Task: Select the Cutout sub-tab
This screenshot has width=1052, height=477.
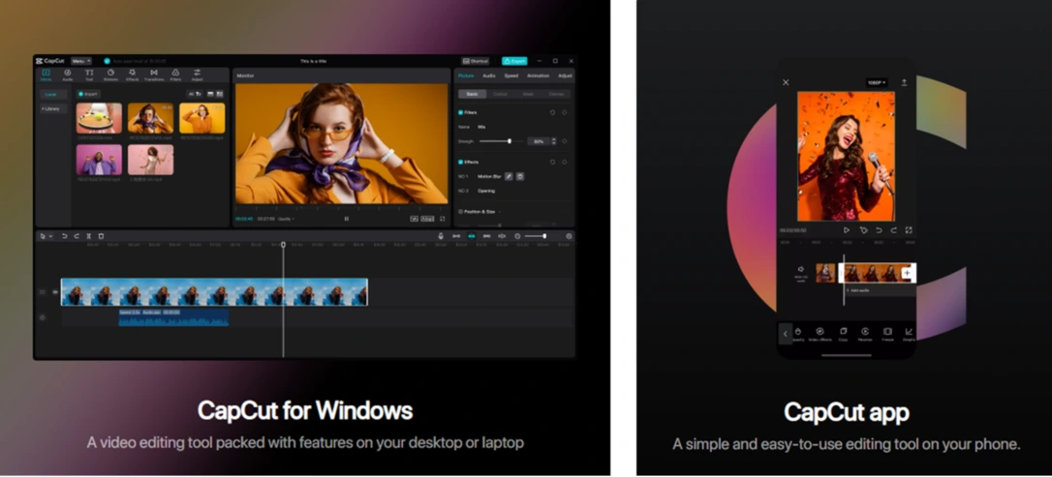Action: [x=501, y=94]
